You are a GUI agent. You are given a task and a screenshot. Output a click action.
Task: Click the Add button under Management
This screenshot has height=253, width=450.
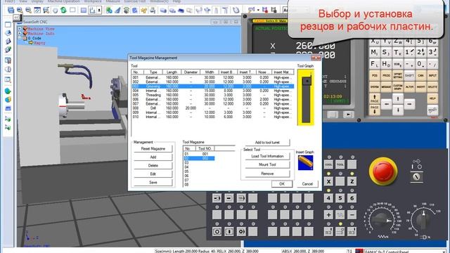(153, 157)
